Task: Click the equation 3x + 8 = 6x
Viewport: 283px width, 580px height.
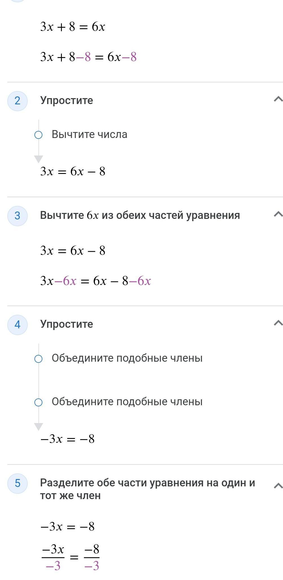Action: coord(73,27)
